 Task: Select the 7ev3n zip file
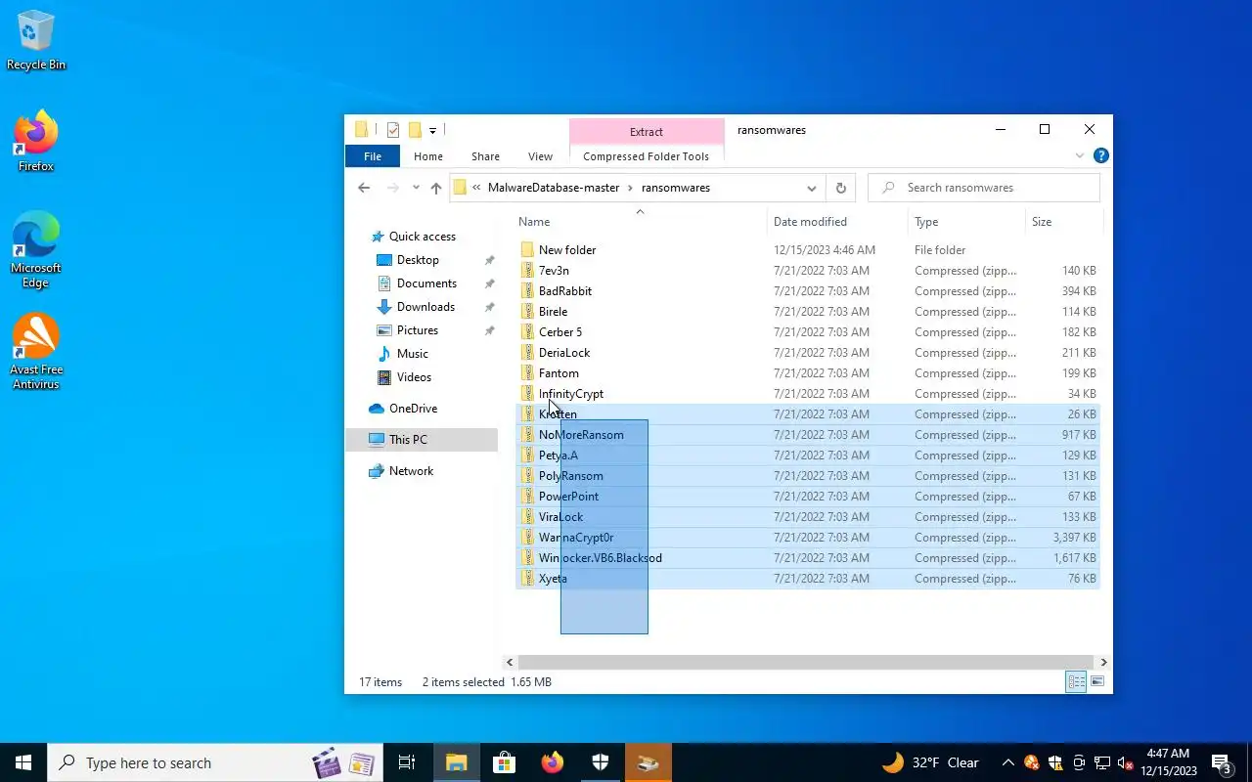pyautogui.click(x=554, y=271)
